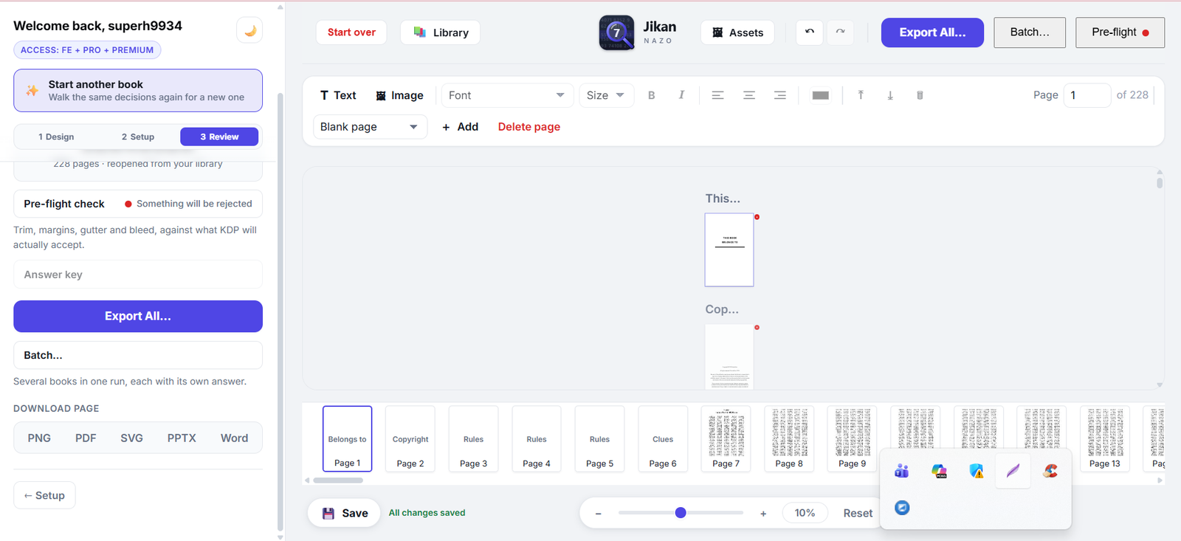Toggle italic formatting
The image size is (1181, 541).
(x=681, y=95)
